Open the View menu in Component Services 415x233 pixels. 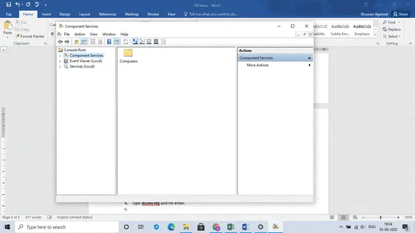[93, 34]
